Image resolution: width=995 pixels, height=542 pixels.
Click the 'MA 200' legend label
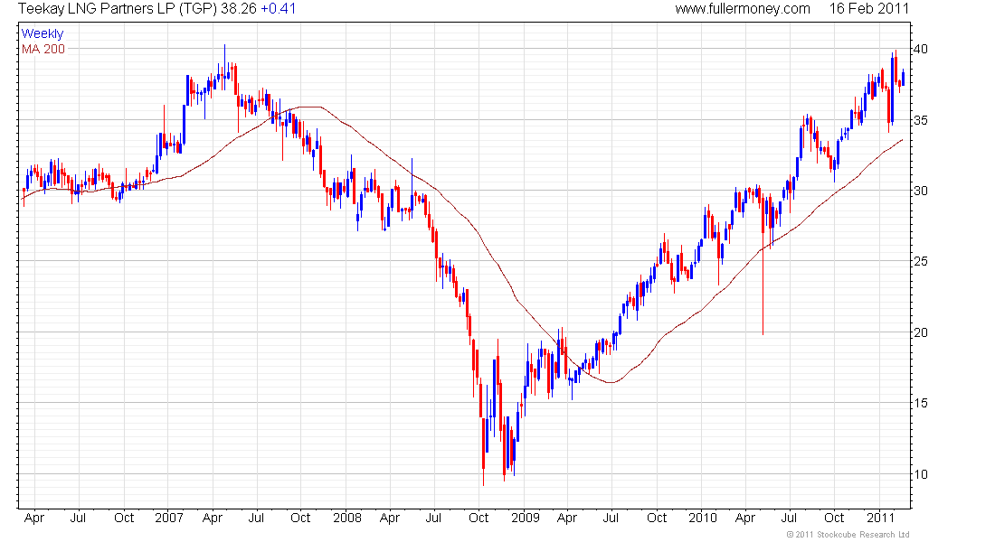tap(43, 49)
